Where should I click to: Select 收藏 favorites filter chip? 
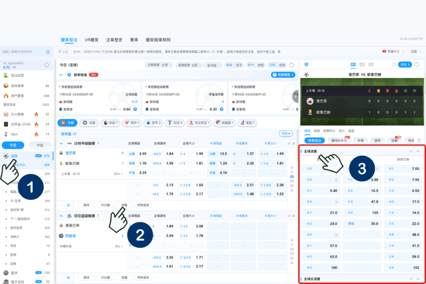coord(89,123)
